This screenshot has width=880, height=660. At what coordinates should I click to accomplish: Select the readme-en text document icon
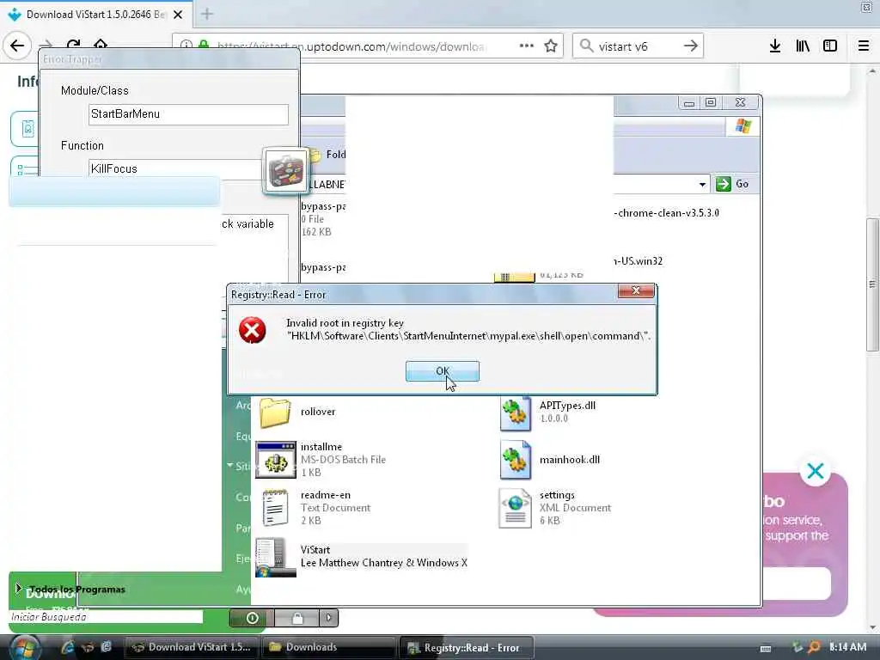[x=276, y=508]
